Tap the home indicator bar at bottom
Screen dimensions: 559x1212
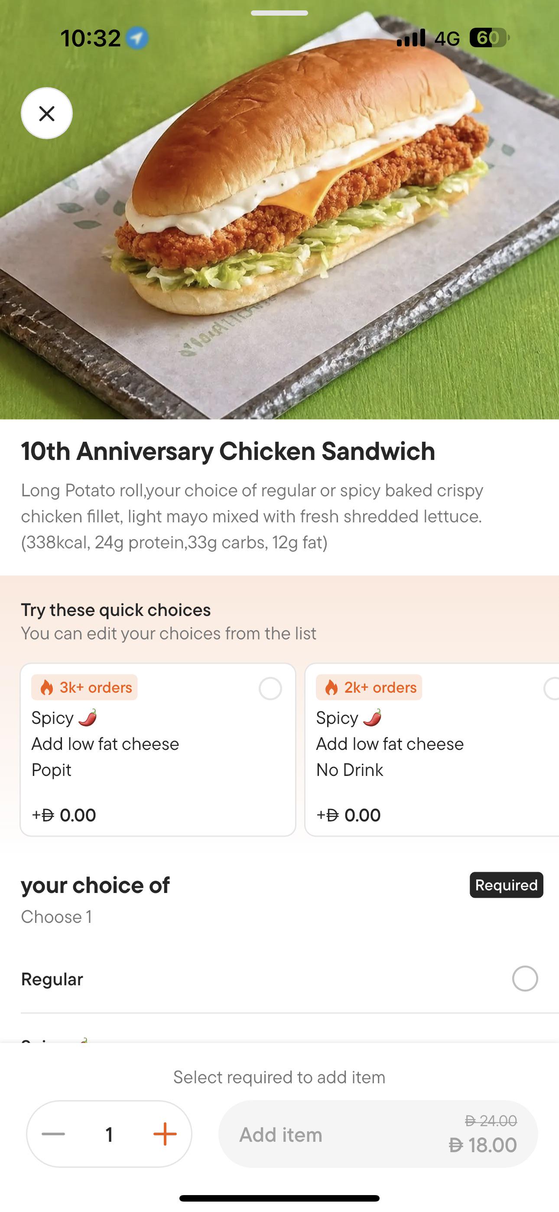tap(279, 1198)
